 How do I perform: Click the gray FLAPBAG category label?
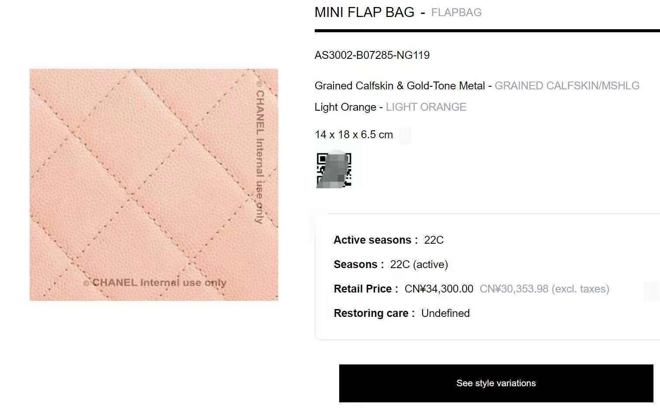456,13
